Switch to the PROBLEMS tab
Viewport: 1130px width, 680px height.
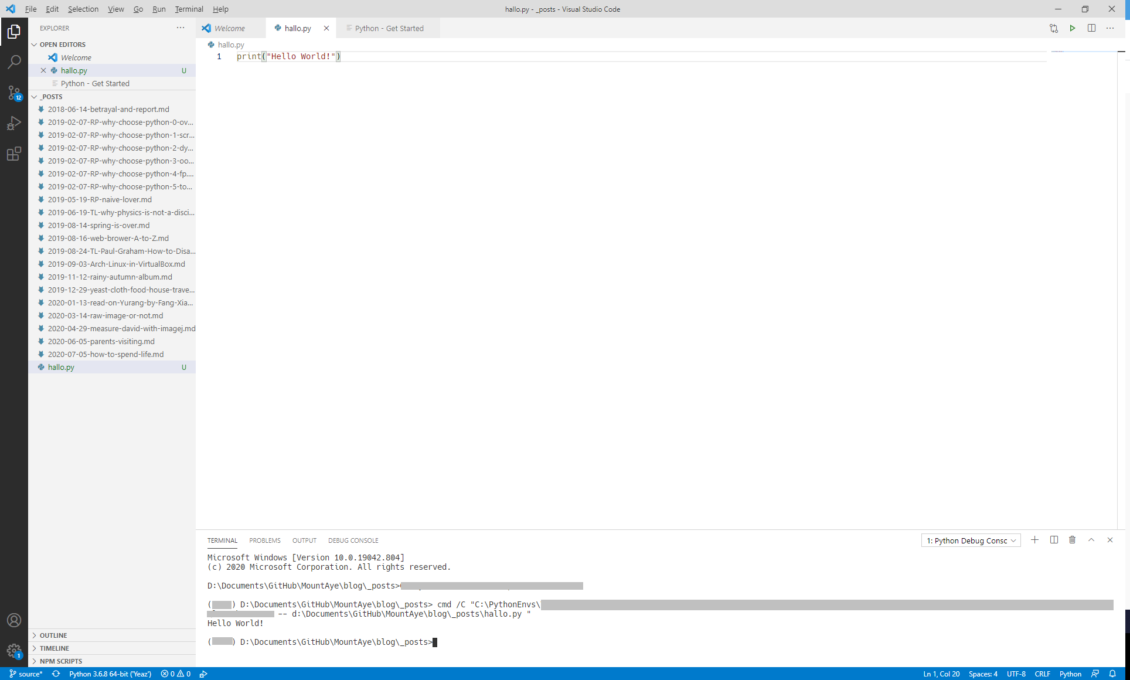point(264,540)
